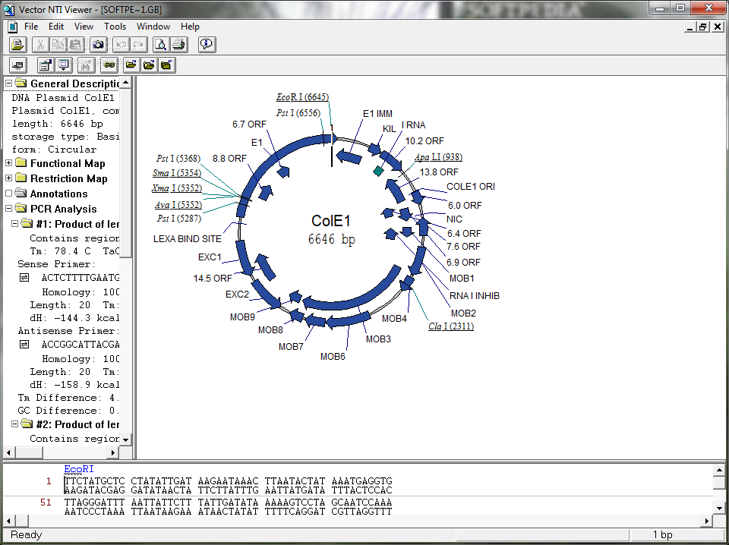The width and height of the screenshot is (729, 545).
Task: Collapse the #1 Product node
Action: [15, 223]
